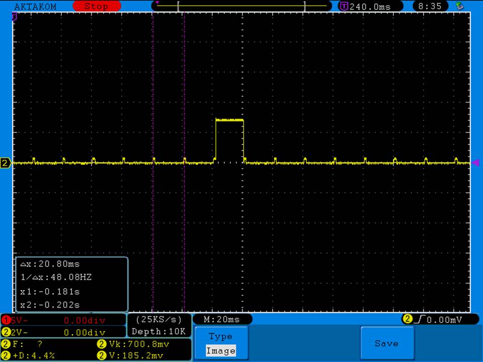Click the Depth:10K memory depth readout

(x=158, y=331)
